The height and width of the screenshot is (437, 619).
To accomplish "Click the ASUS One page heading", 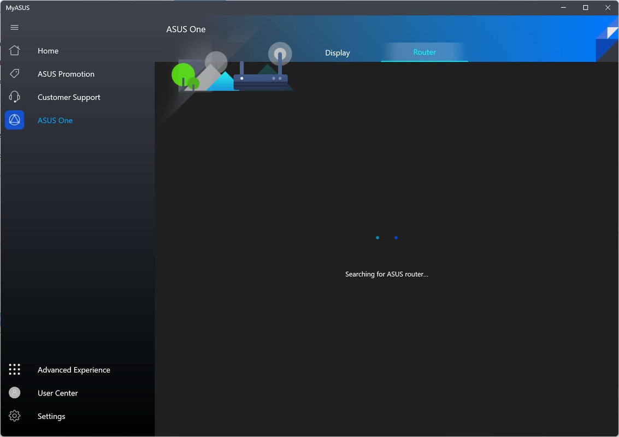I will tap(186, 29).
